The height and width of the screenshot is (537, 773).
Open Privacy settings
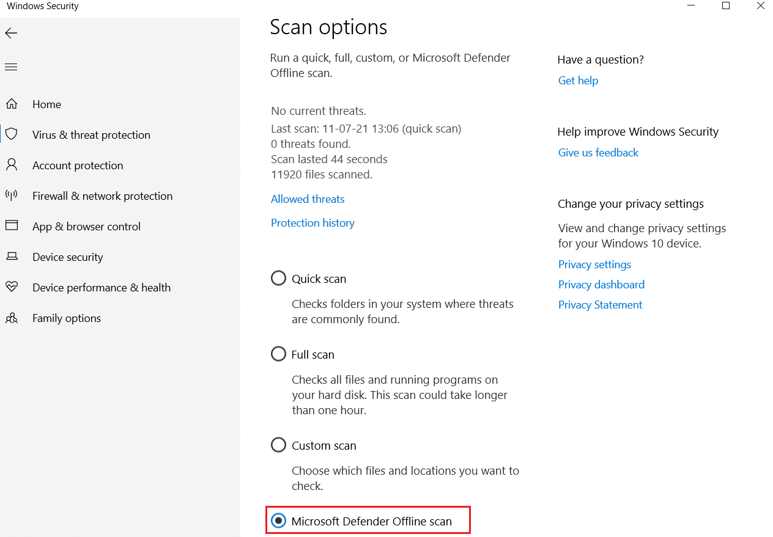tap(594, 264)
